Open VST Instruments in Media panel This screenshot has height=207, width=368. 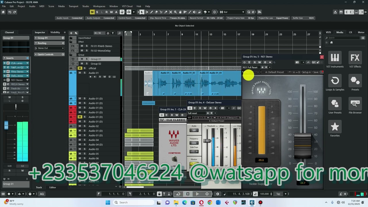coord(335,60)
